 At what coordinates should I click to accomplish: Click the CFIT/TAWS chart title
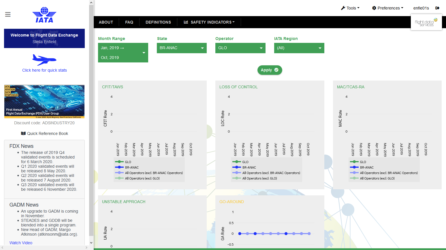coord(112,87)
